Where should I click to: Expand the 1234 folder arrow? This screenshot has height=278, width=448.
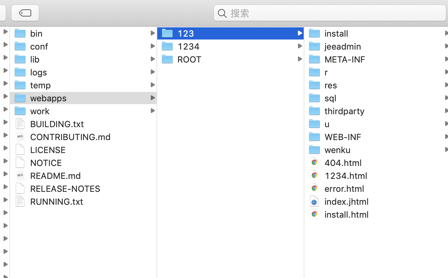click(x=300, y=46)
